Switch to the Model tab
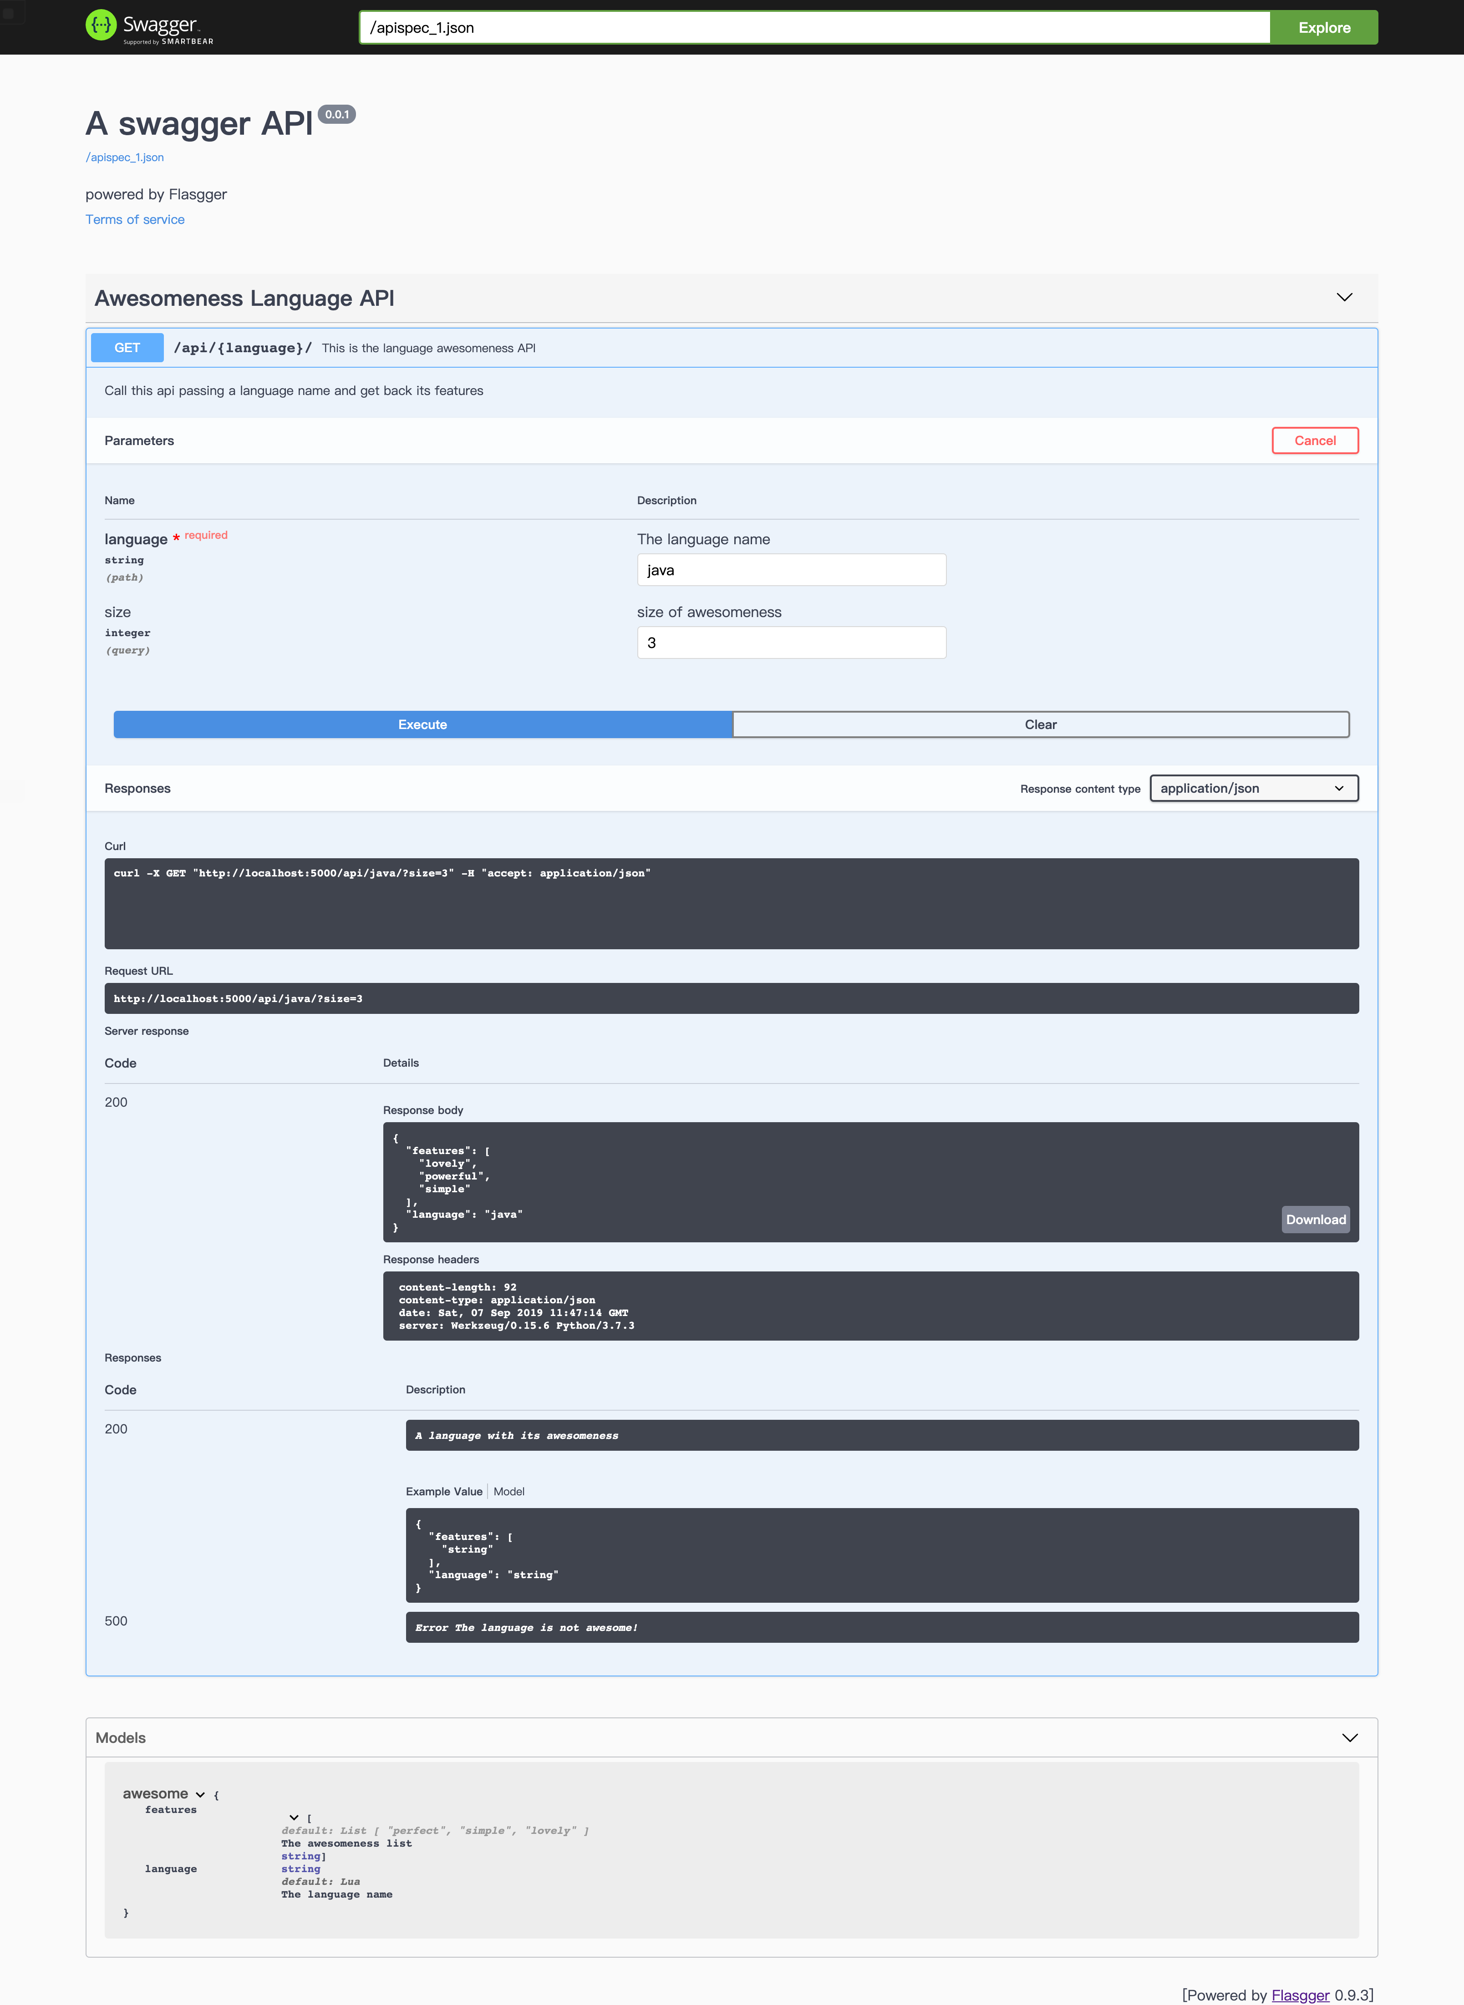This screenshot has height=2005, width=1464. [508, 1492]
